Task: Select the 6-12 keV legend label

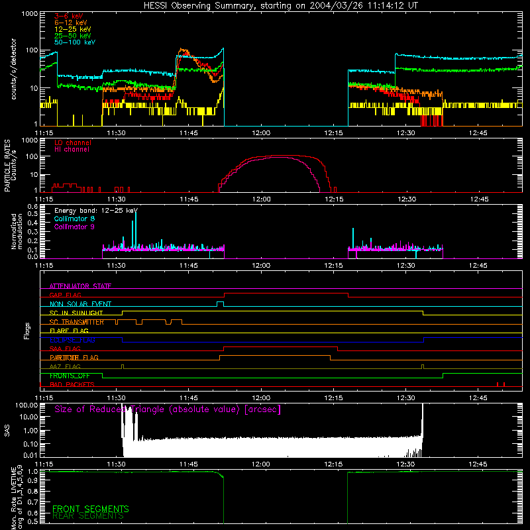Action: [71, 23]
